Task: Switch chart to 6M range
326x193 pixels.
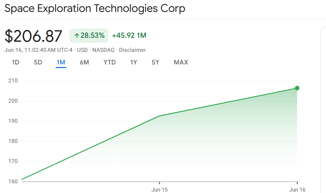Action: [84, 62]
